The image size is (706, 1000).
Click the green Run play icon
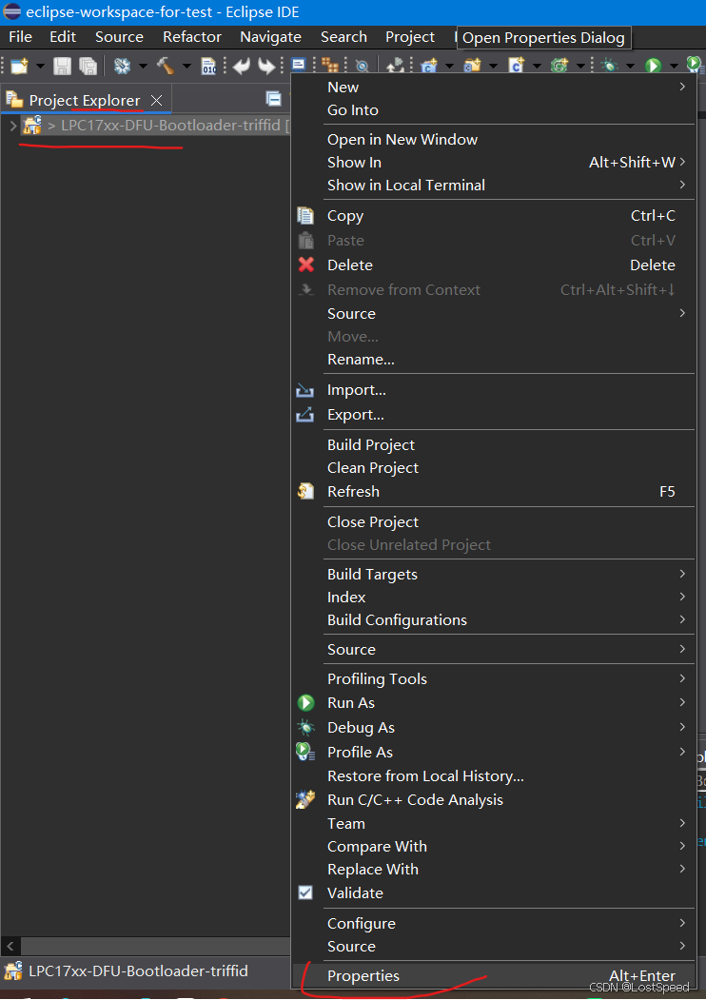coord(653,66)
